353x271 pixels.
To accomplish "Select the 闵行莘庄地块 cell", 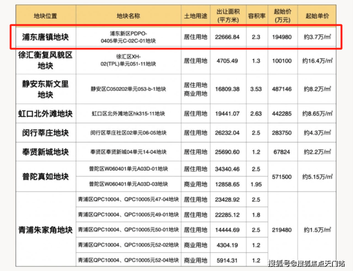I will pyautogui.click(x=45, y=133).
